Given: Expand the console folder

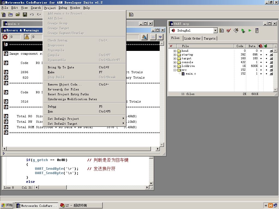Looking at the screenshot, I should (175, 62).
